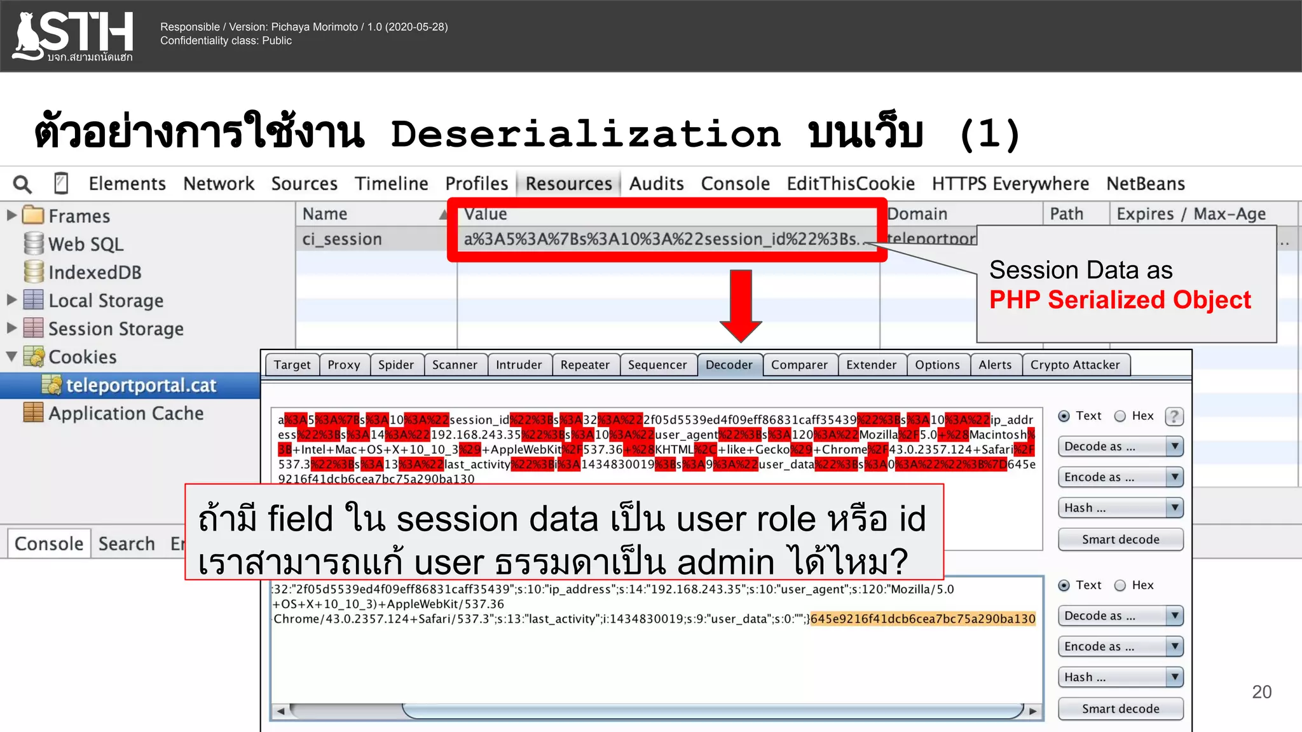The height and width of the screenshot is (732, 1302).
Task: Switch to the Elements tab
Action: click(x=127, y=184)
